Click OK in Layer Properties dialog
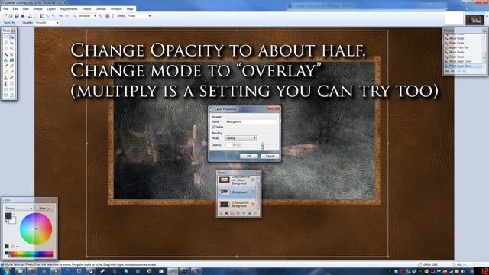489x275 pixels. tap(249, 156)
